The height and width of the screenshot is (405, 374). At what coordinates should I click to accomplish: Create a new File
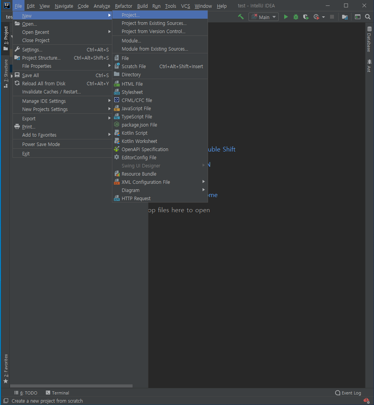point(160,58)
